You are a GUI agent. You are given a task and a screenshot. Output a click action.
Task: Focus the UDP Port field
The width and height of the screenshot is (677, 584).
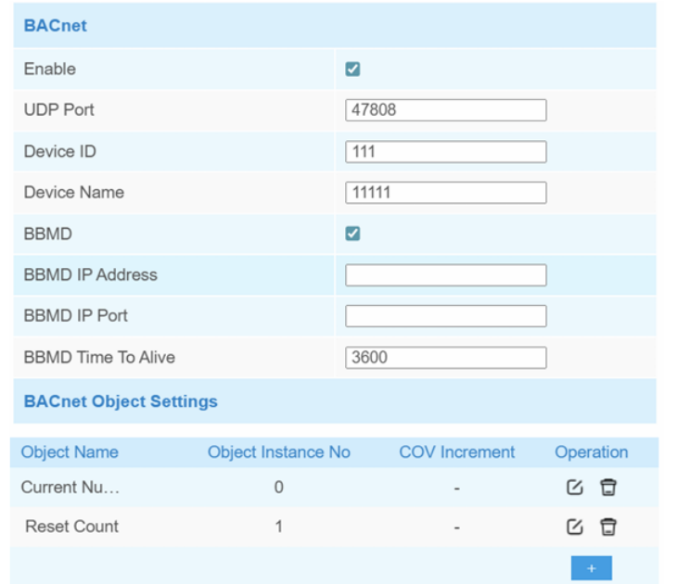tap(446, 110)
